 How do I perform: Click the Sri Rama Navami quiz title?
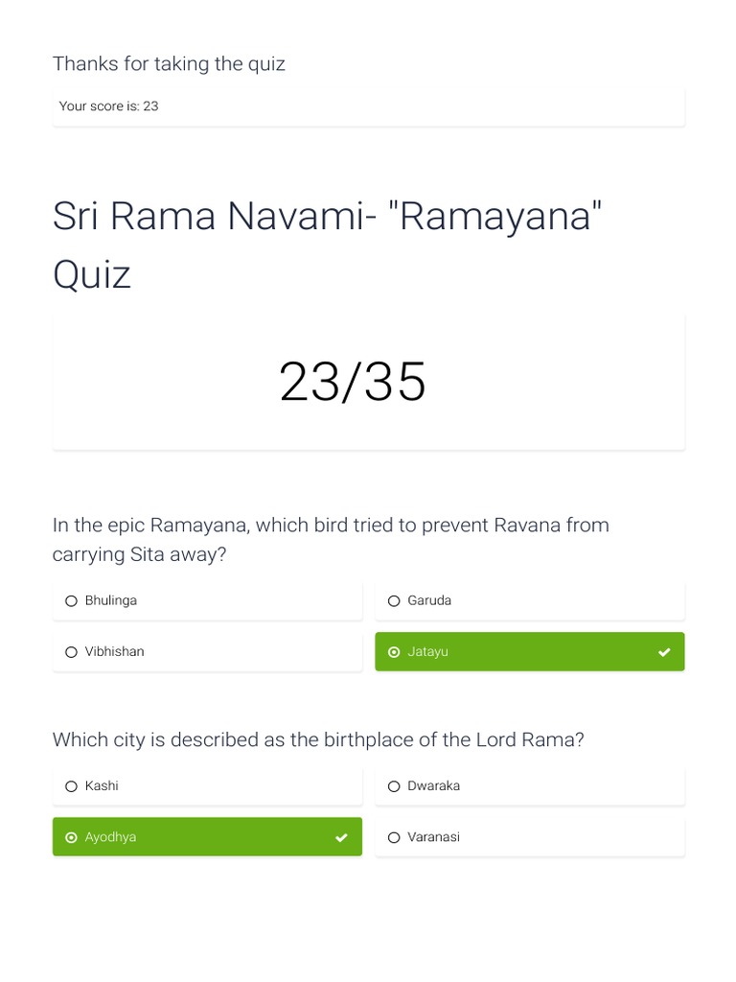(x=328, y=245)
